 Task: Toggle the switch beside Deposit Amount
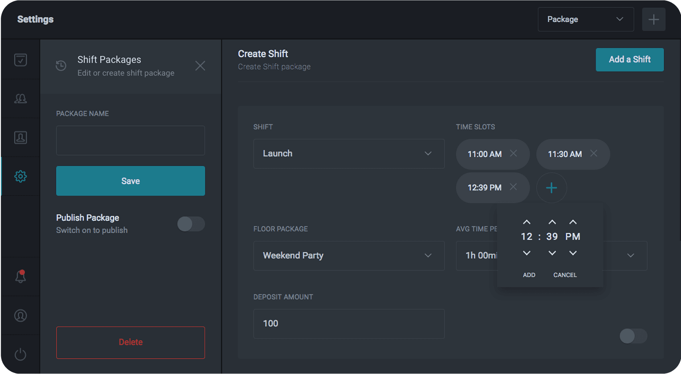point(633,336)
